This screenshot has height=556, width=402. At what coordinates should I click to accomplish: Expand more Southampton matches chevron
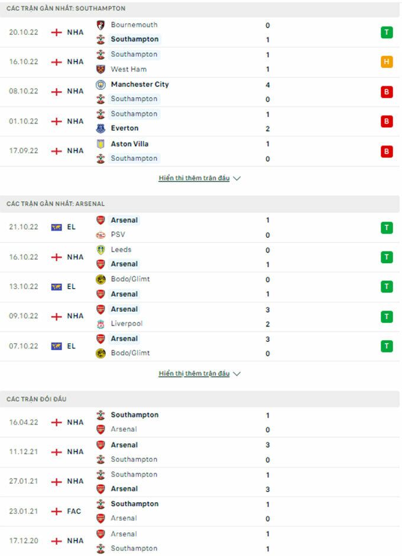(x=237, y=178)
